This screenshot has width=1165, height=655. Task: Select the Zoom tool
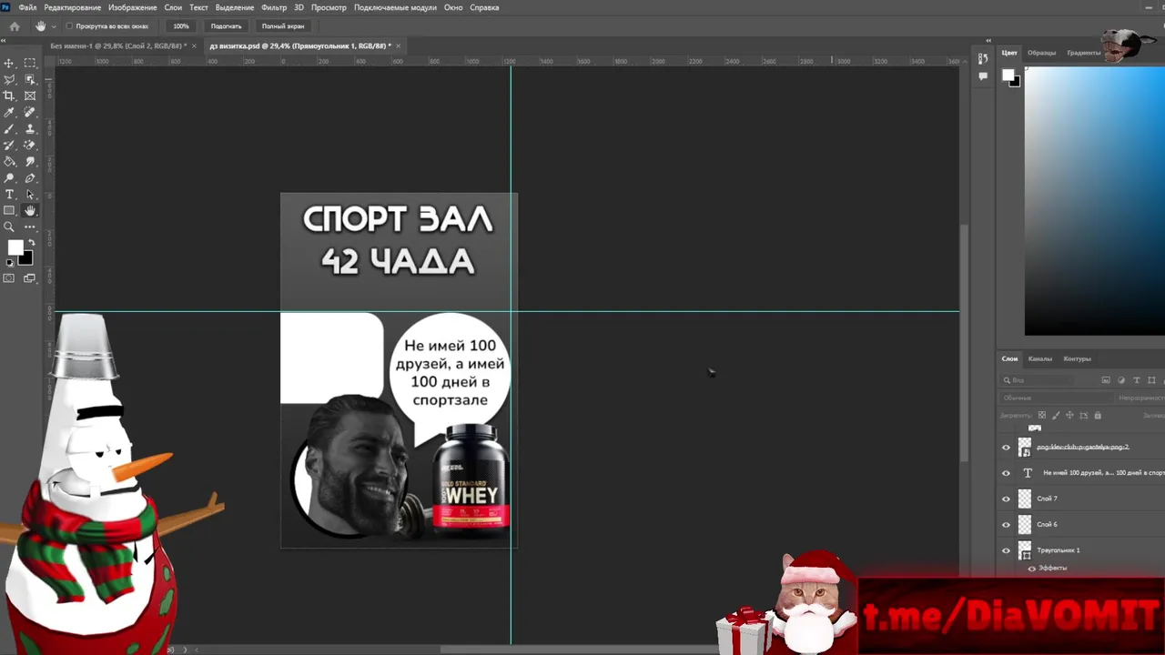point(9,227)
